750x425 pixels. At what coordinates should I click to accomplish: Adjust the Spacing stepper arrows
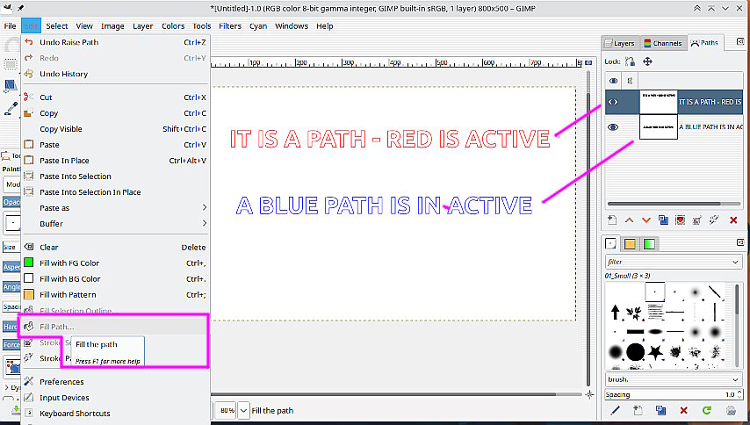[x=739, y=394]
